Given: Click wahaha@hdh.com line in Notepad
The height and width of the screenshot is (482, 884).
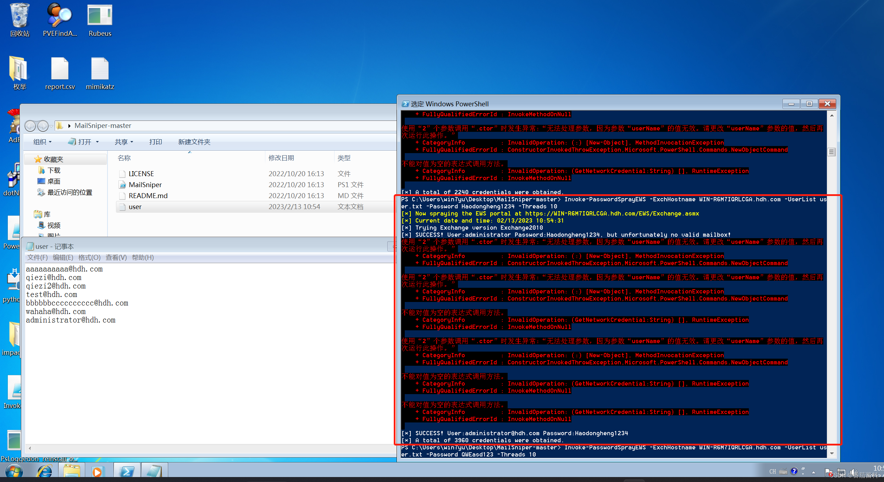Looking at the screenshot, I should (x=56, y=312).
